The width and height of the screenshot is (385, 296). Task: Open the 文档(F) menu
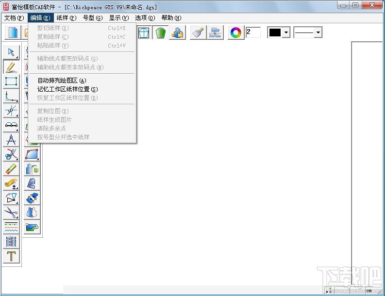pyautogui.click(x=14, y=18)
